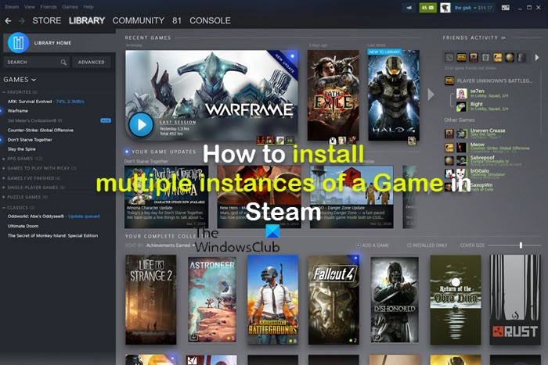This screenshot has height=365, width=548.
Task: Open the Rust cover
Action: tap(515, 300)
